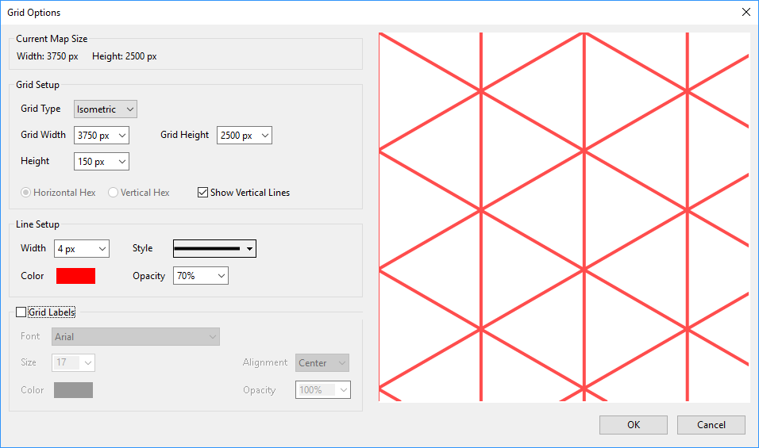Expand the Grid Width dropdown
Image resolution: width=759 pixels, height=448 pixels.
point(101,136)
